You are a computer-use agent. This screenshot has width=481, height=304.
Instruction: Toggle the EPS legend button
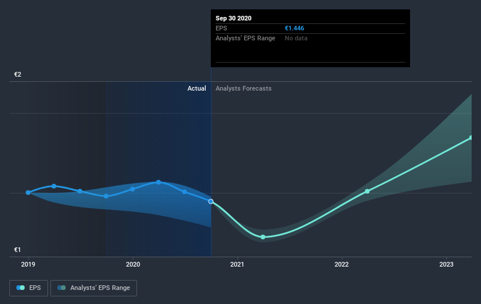point(29,288)
